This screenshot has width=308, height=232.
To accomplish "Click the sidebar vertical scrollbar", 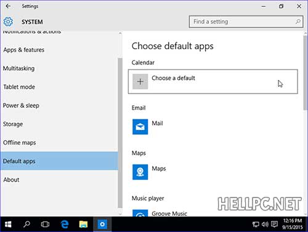I will 120,133.
